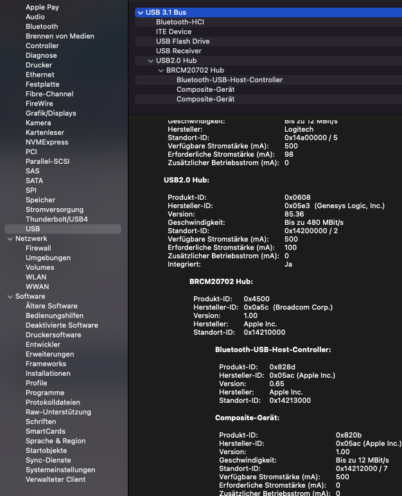402x496 pixels.
Task: Open Apple Pay in sidebar
Action: (42, 7)
